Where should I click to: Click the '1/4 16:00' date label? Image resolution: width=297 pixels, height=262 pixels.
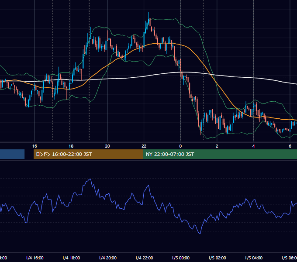[35, 258]
